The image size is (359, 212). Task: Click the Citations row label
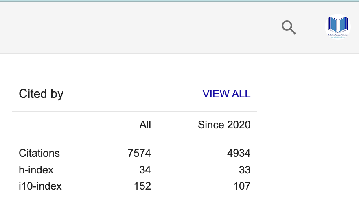pos(39,153)
